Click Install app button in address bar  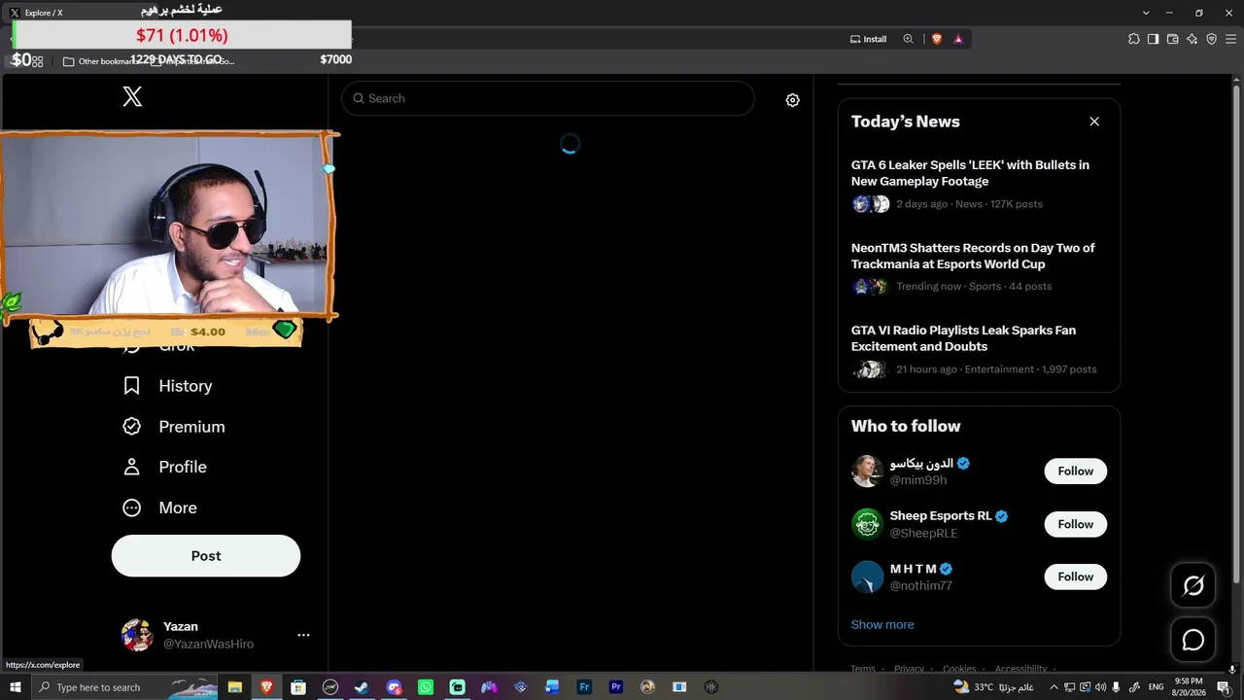pyautogui.click(x=868, y=39)
